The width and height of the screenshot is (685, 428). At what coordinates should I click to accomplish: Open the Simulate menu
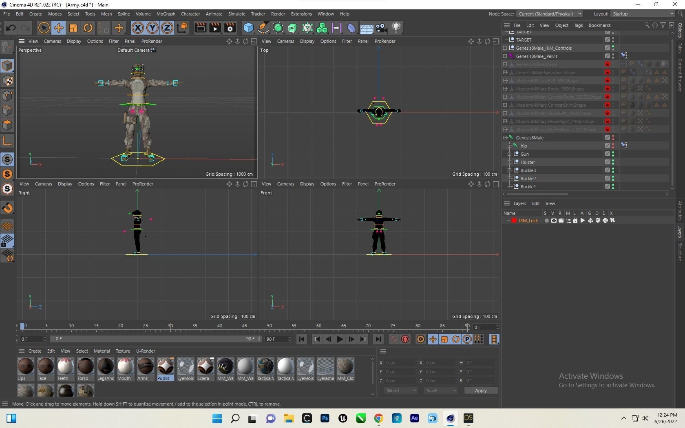[x=236, y=14]
